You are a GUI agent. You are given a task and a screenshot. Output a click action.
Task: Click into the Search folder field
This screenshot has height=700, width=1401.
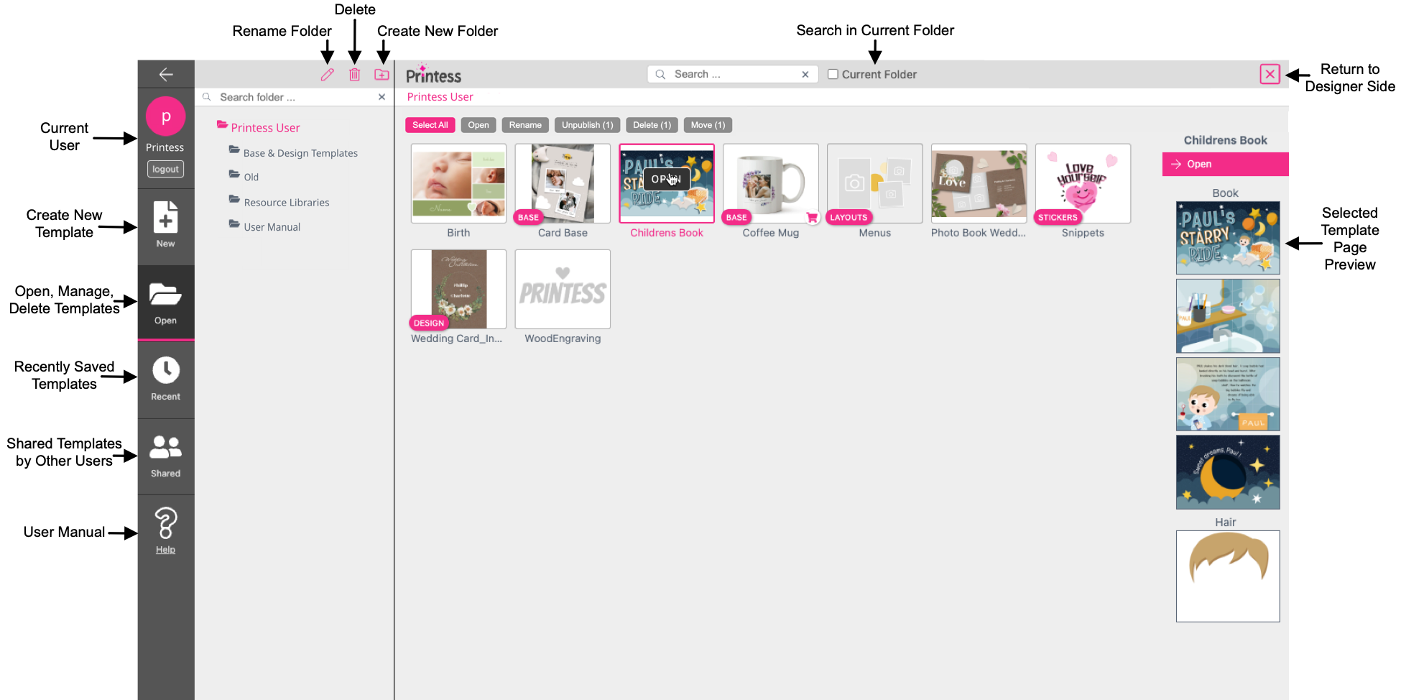click(x=295, y=97)
